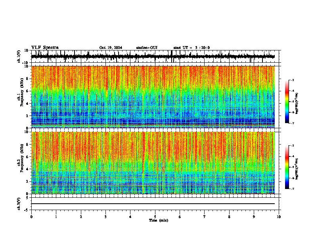This screenshot has height=243, width=314.
Task: Click tick label "7" on the time axis
Action: pyautogui.click(x=205, y=217)
